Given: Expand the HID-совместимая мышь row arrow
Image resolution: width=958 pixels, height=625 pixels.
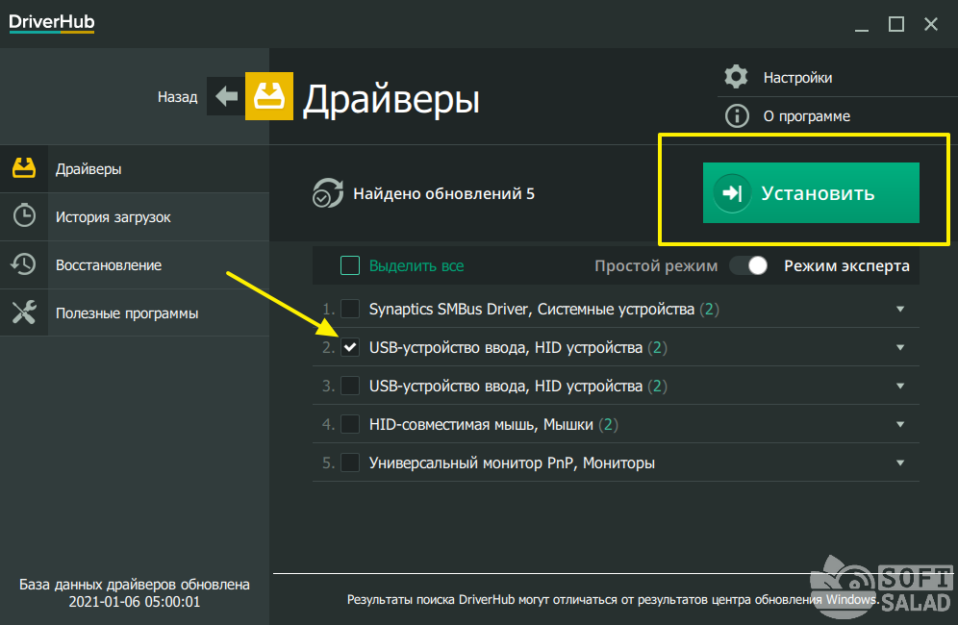Looking at the screenshot, I should [900, 425].
